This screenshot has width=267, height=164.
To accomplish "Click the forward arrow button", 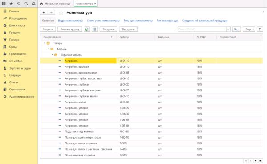I will (x=51, y=12).
